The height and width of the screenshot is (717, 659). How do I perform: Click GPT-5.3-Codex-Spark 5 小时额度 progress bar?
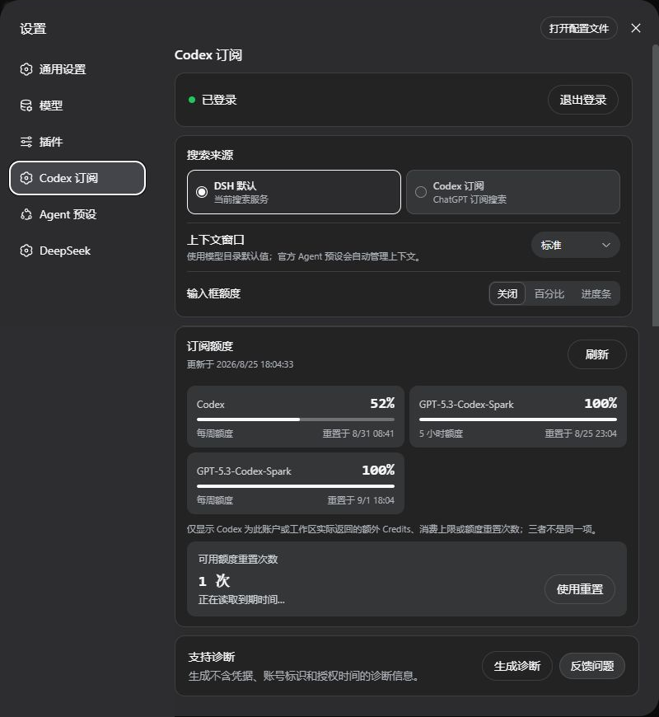click(x=518, y=419)
